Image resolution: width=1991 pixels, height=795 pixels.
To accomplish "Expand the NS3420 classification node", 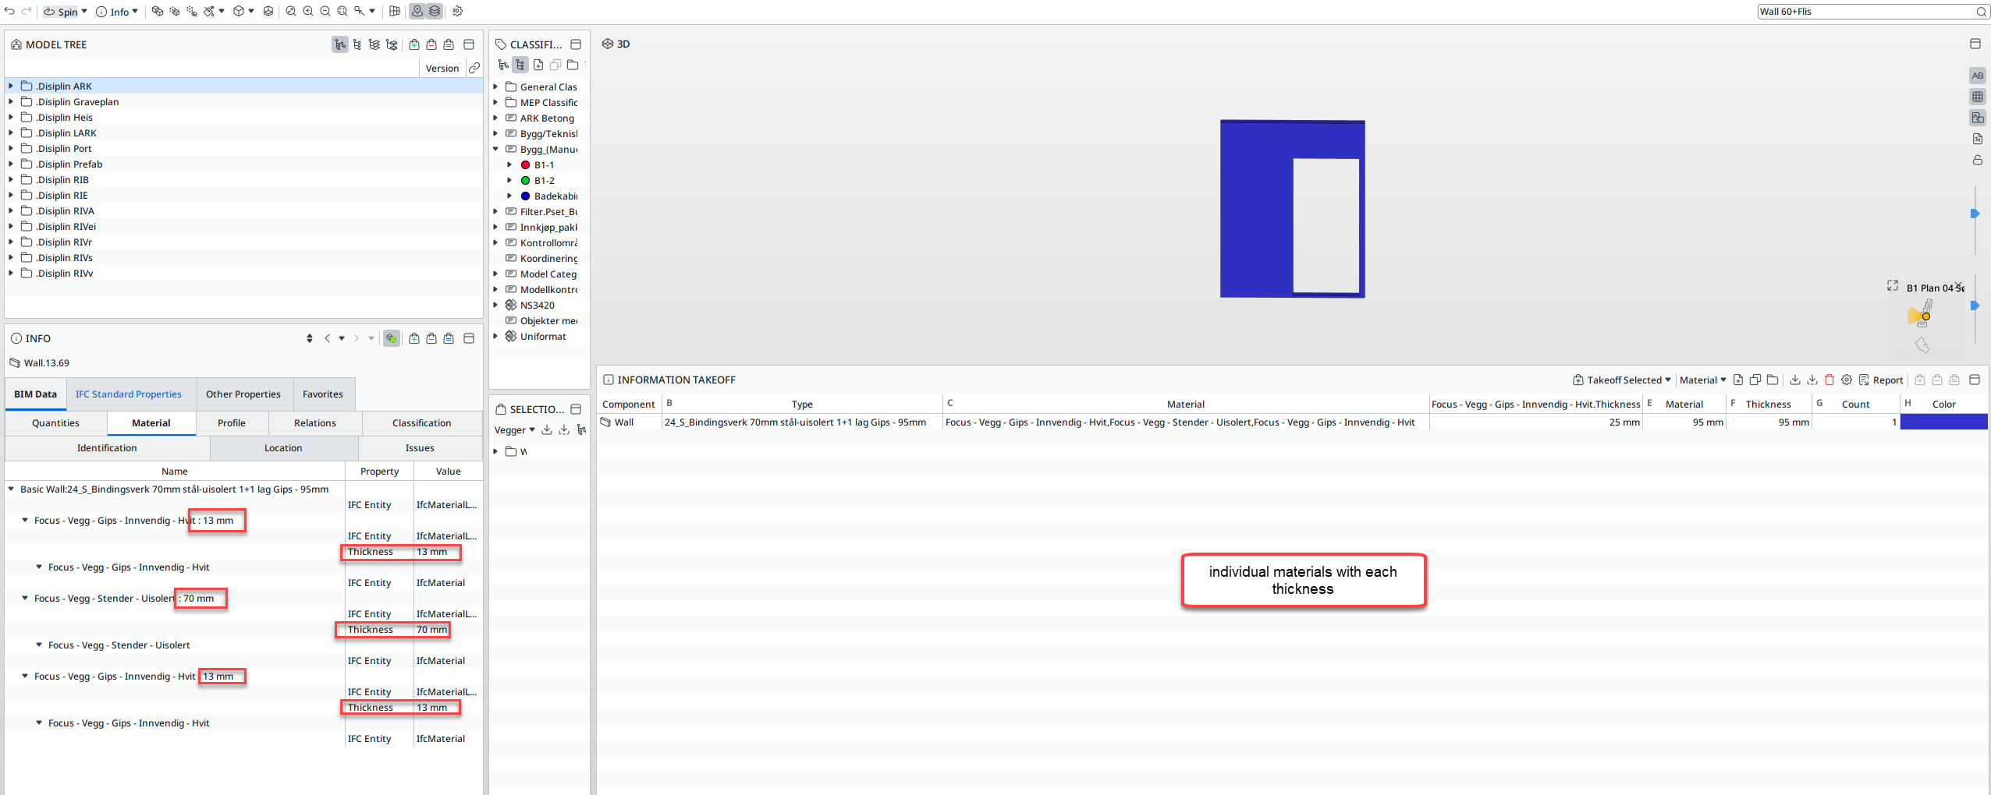I will (495, 305).
